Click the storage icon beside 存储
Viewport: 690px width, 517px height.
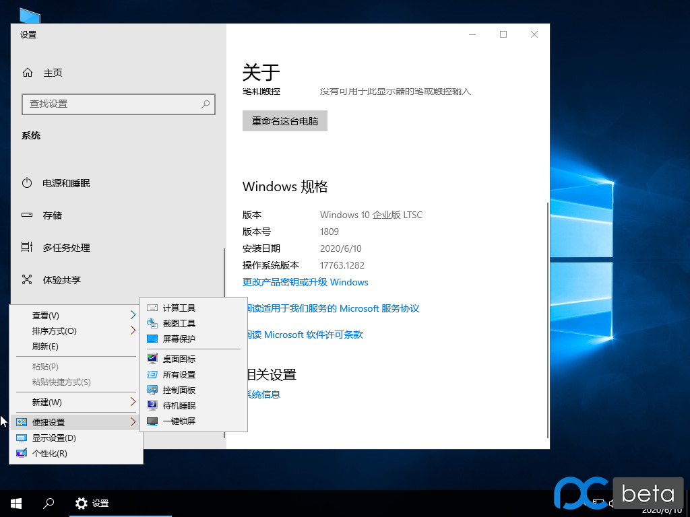tap(27, 215)
